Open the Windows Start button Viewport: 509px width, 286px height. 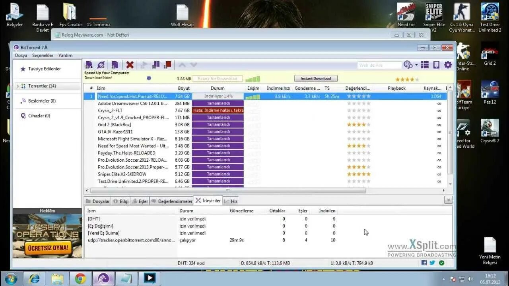pyautogui.click(x=11, y=278)
